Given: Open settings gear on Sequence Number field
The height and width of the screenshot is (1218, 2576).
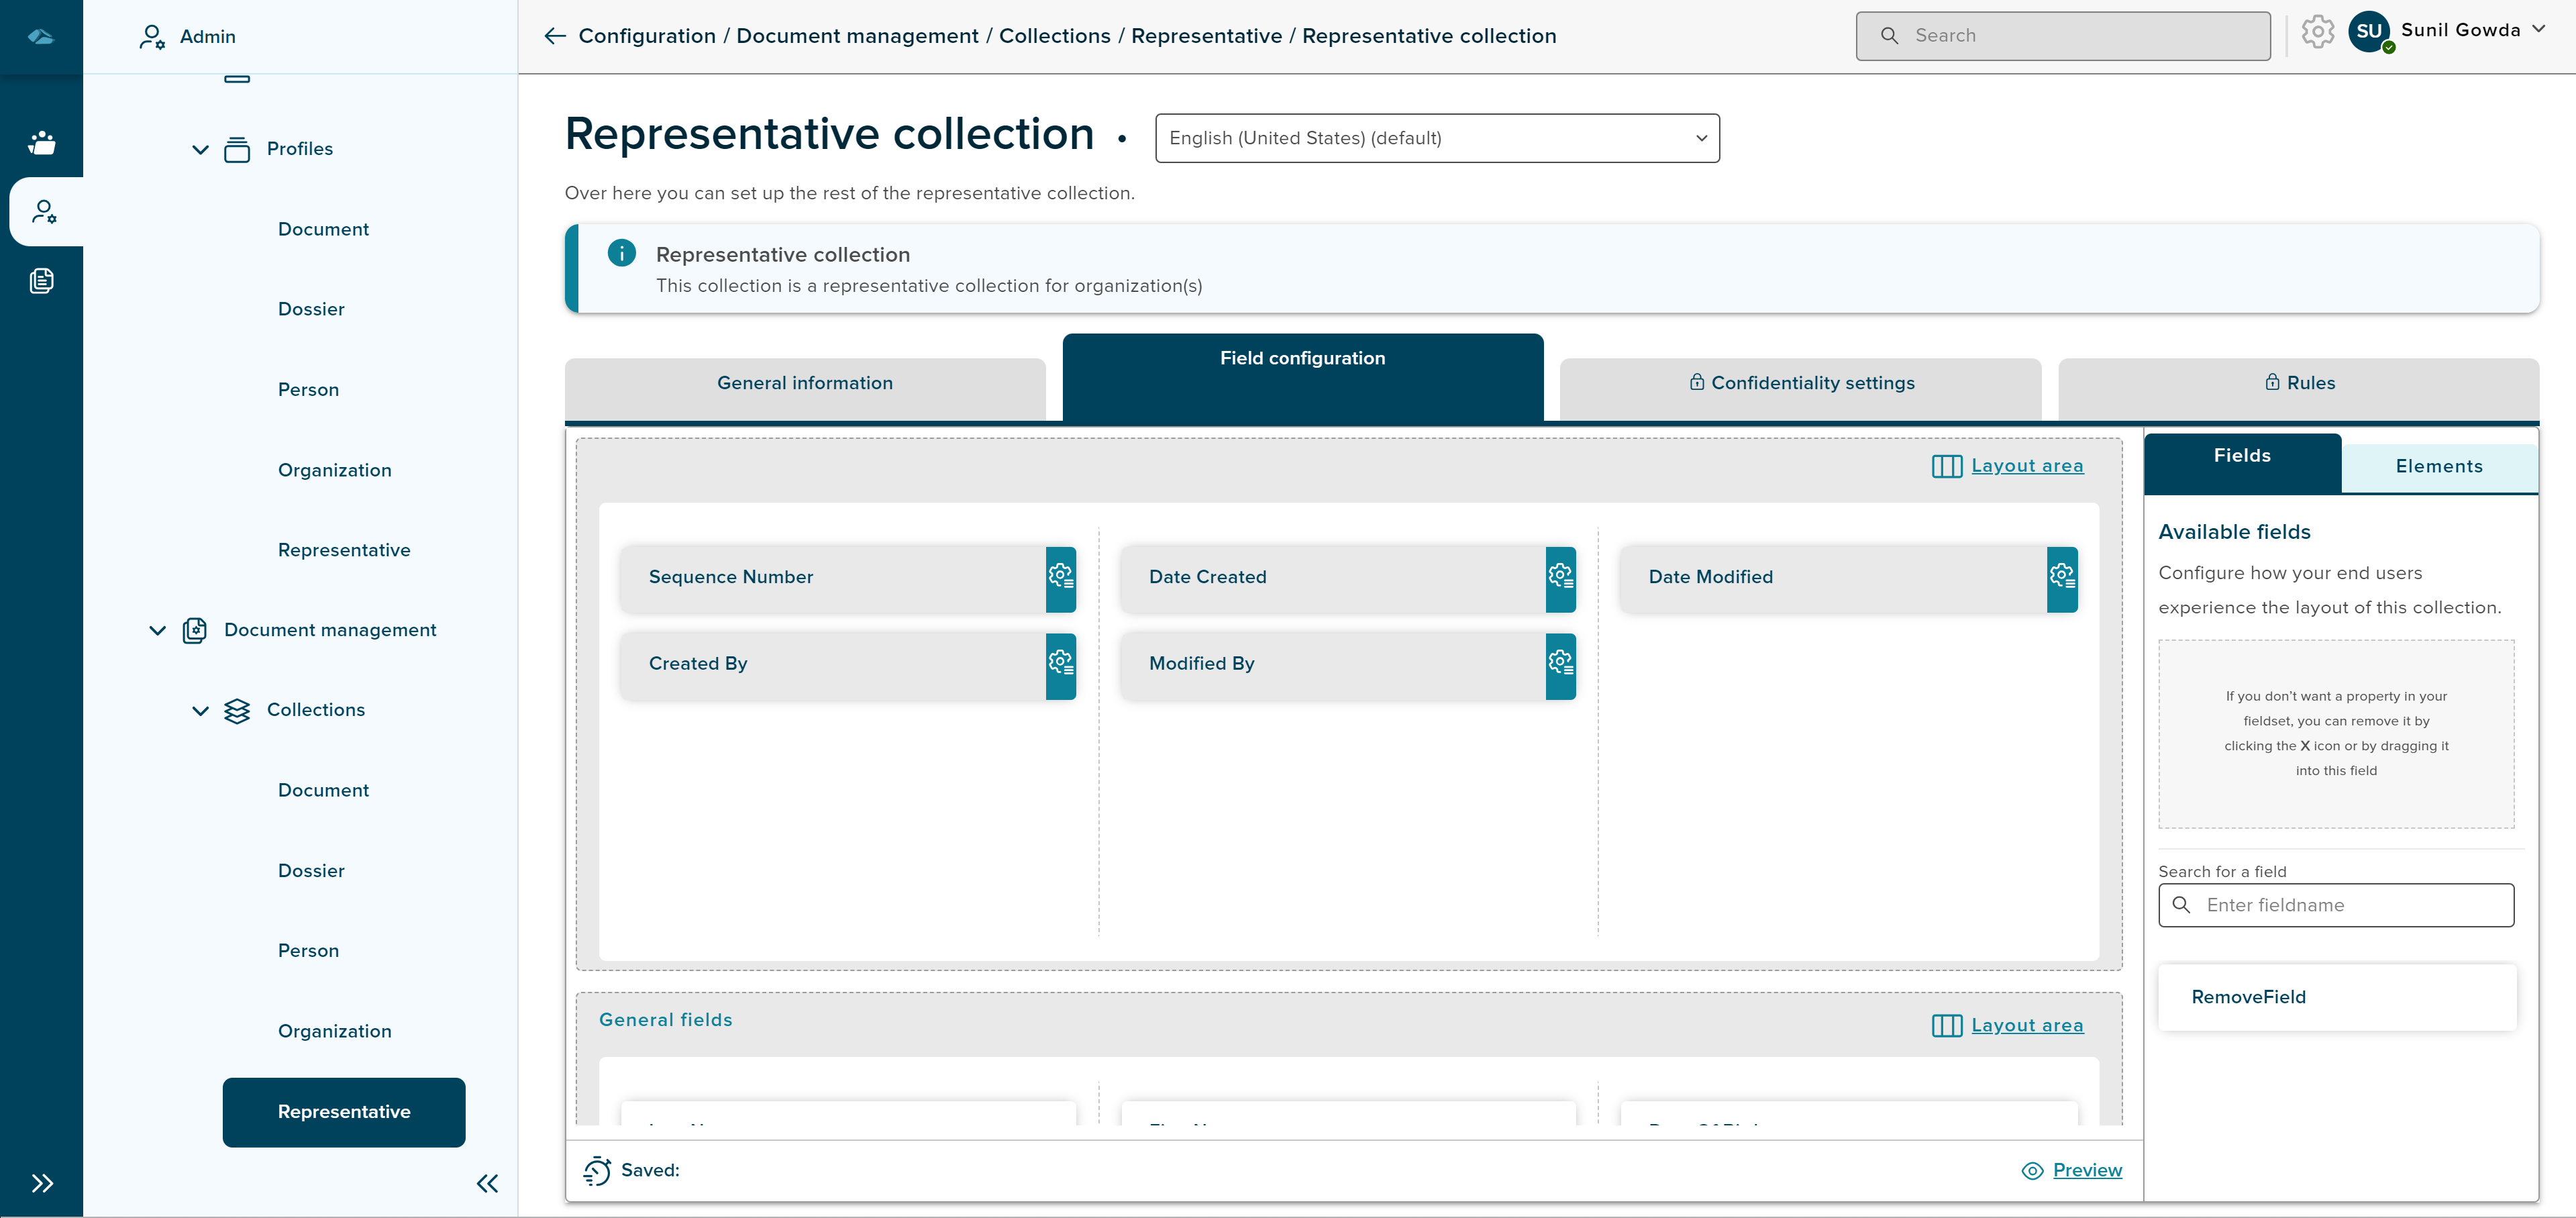Looking at the screenshot, I should coord(1060,577).
